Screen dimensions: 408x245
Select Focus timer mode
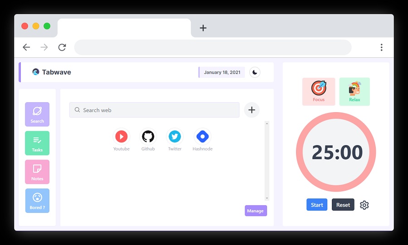tap(319, 92)
